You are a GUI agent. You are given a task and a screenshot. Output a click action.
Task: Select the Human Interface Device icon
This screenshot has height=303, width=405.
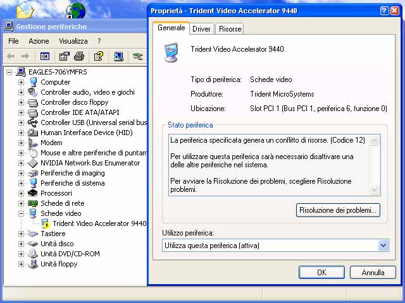33,133
